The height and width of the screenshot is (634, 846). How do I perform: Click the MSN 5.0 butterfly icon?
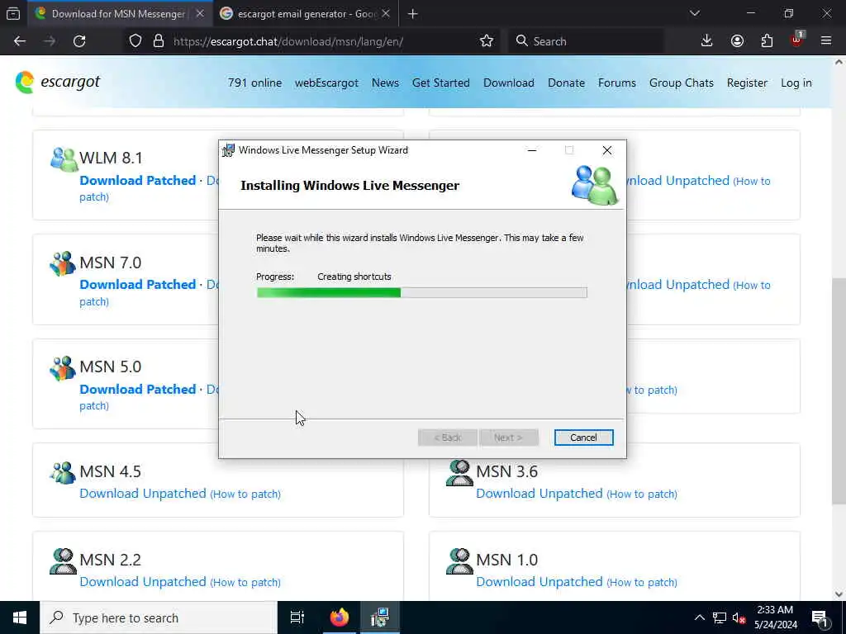(63, 367)
